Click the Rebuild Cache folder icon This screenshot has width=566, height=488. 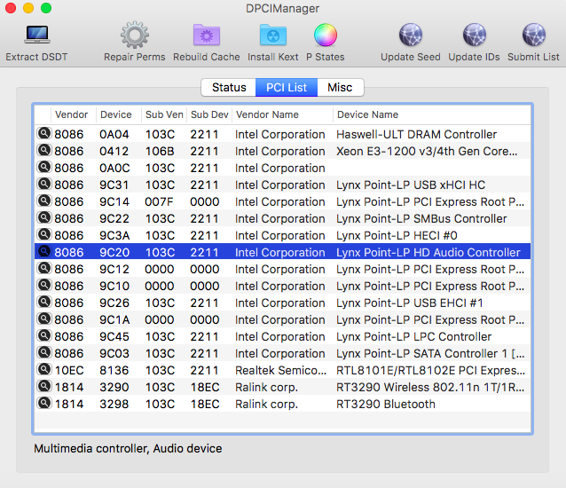pyautogui.click(x=206, y=36)
